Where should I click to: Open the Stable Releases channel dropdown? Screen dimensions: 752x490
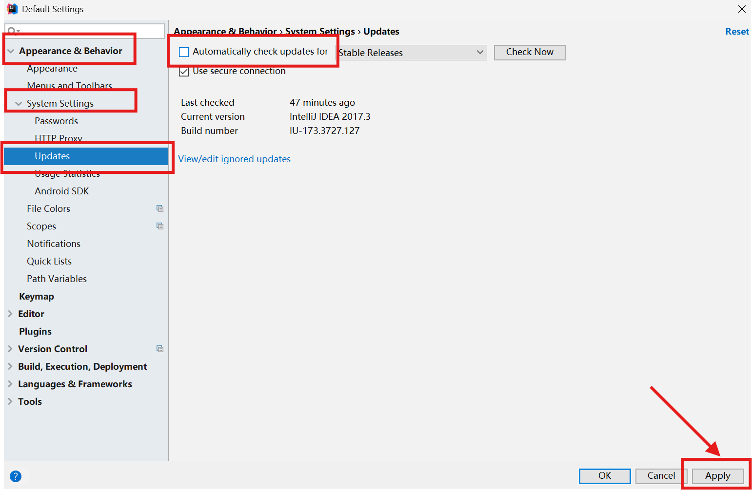click(412, 53)
